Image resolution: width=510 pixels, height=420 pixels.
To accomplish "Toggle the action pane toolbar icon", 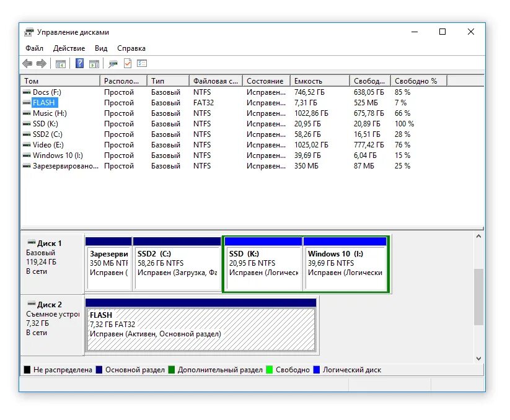I will click(x=94, y=64).
